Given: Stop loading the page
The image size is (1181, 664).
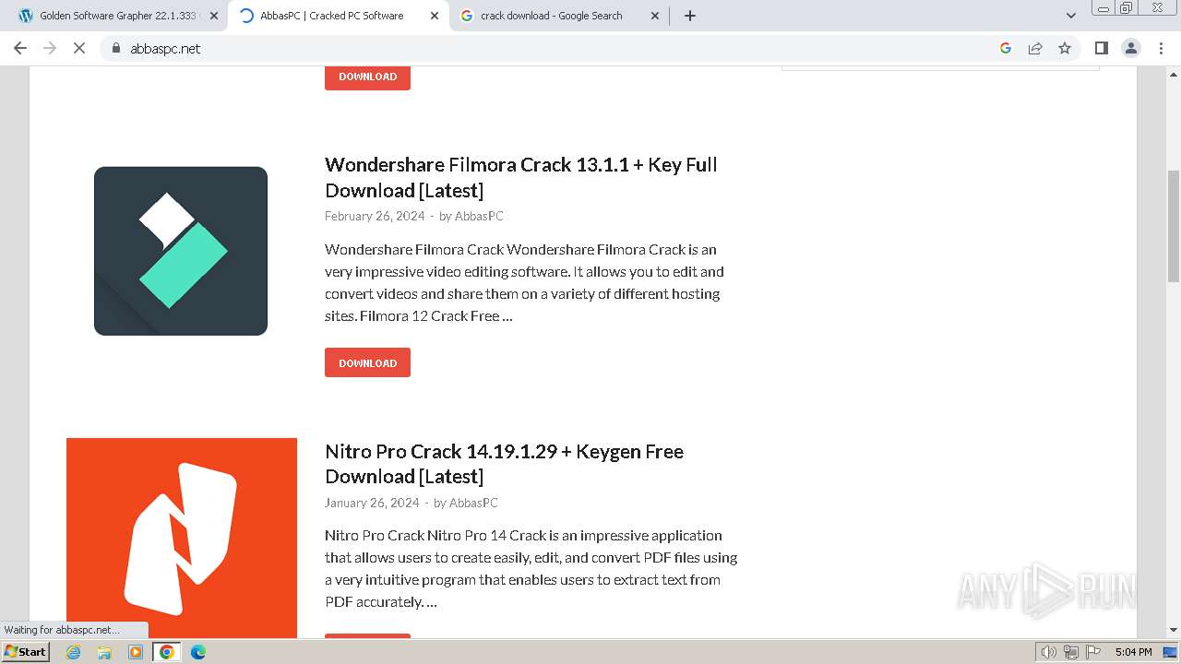Looking at the screenshot, I should pyautogui.click(x=79, y=48).
